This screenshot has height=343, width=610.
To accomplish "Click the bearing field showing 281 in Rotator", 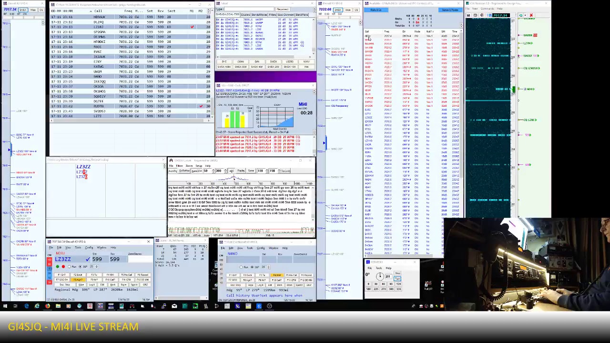I will click(389, 276).
